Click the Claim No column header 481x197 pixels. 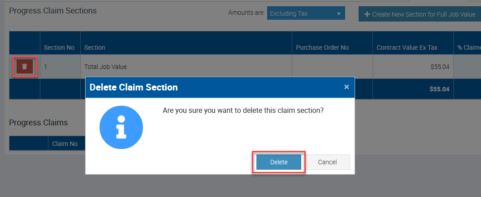coord(65,144)
